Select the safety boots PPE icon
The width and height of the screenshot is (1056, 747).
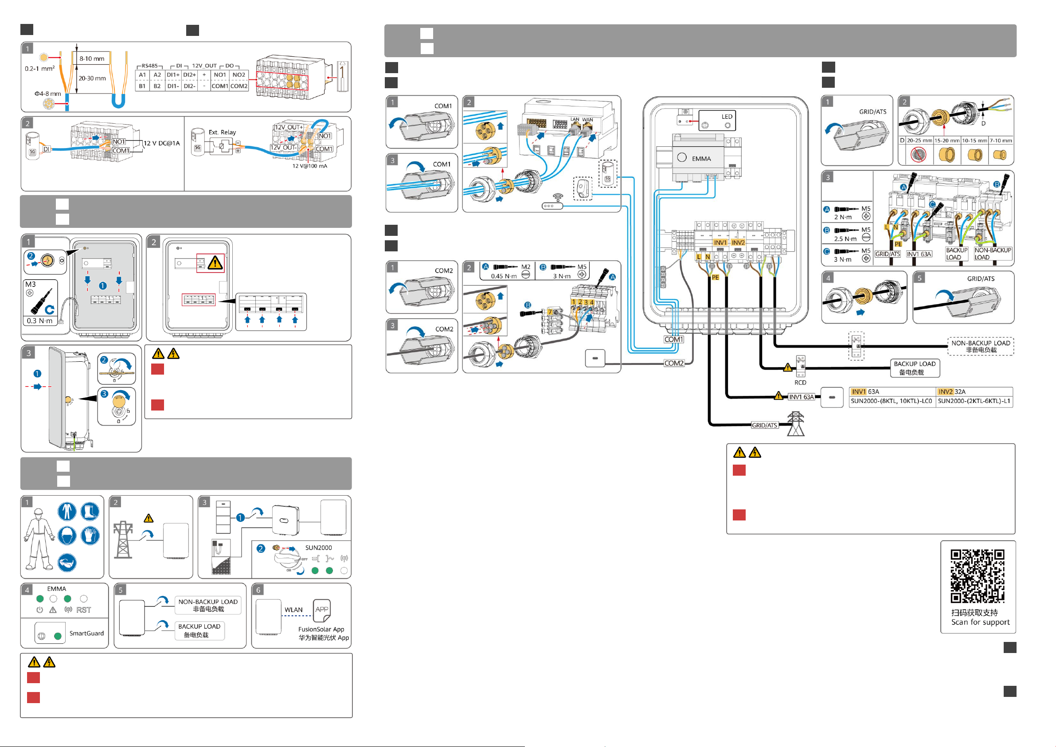(x=90, y=512)
